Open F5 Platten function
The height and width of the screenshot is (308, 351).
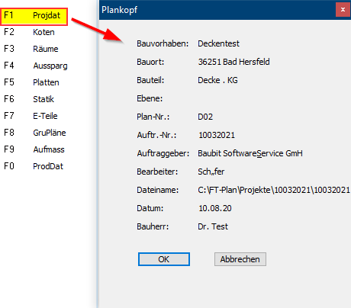(x=34, y=82)
